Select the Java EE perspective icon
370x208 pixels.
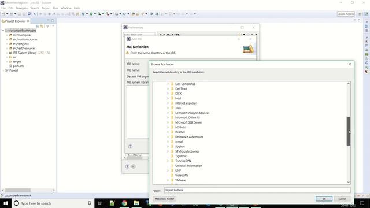pyautogui.click(x=366, y=14)
